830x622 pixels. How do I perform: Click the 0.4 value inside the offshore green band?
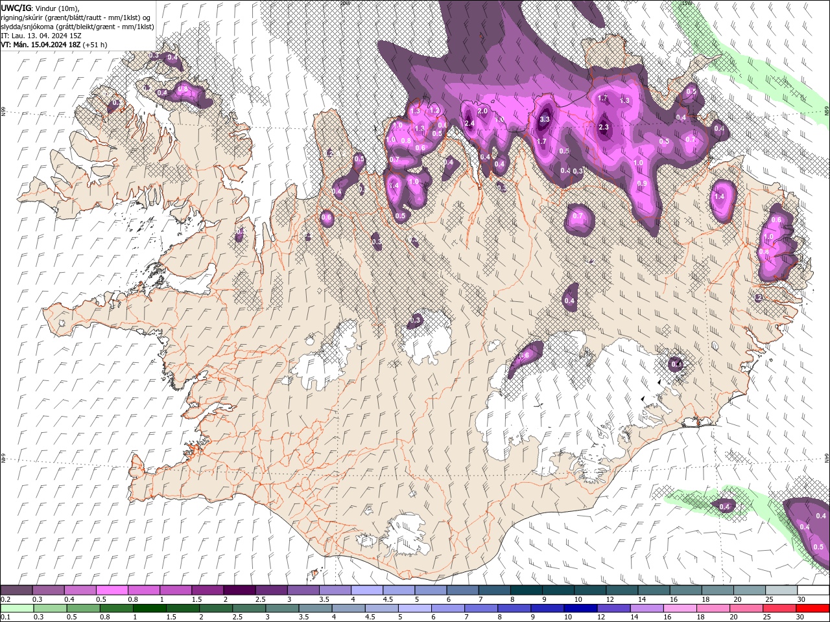click(725, 506)
